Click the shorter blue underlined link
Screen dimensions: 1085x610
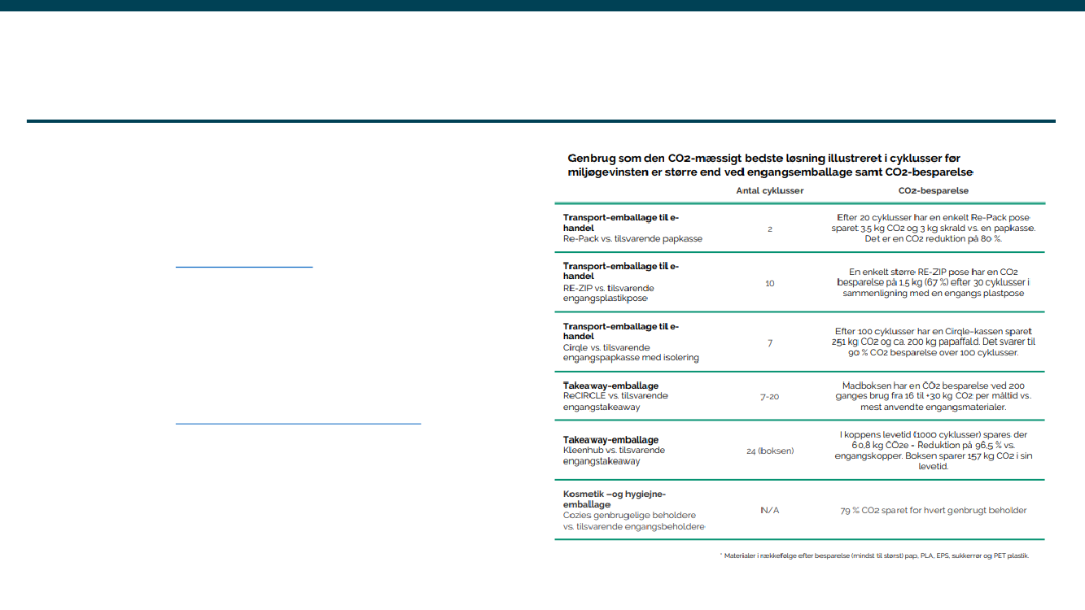[244, 266]
